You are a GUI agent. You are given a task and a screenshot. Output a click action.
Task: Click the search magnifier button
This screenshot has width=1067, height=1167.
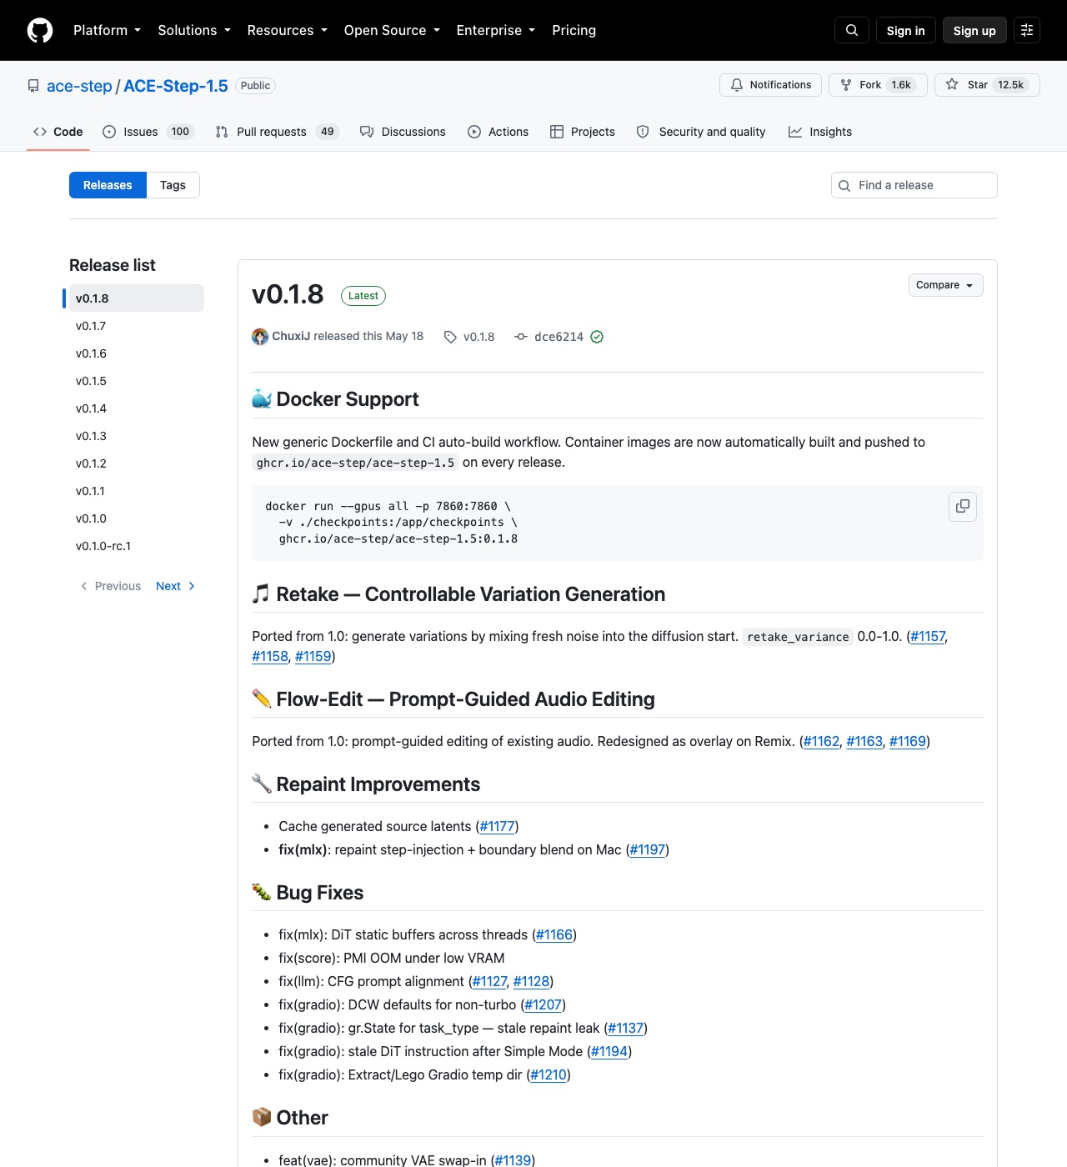[x=852, y=30]
